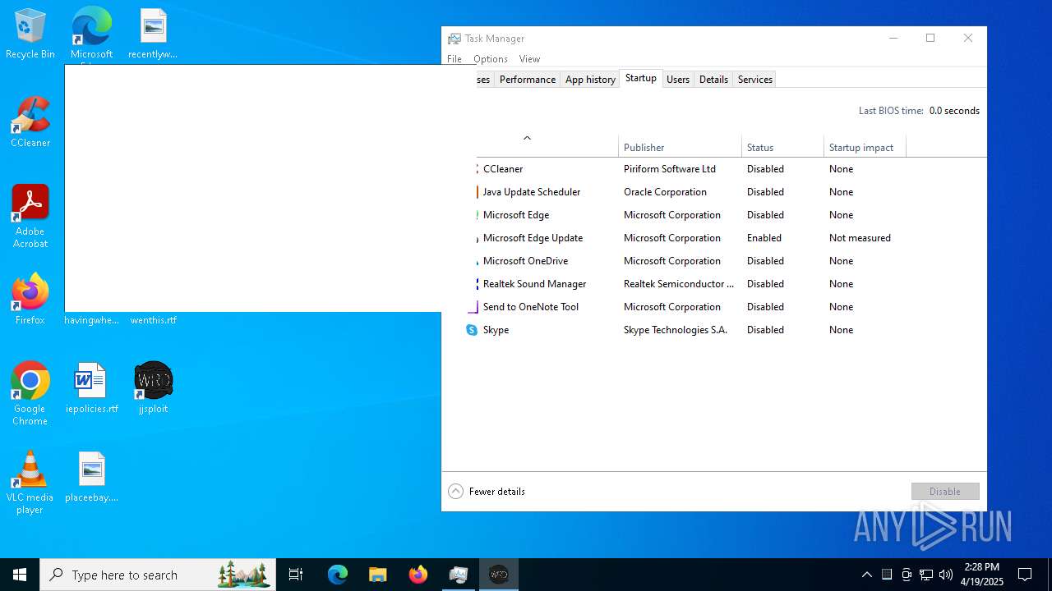
Task: Click the Windows Start button
Action: (20, 575)
